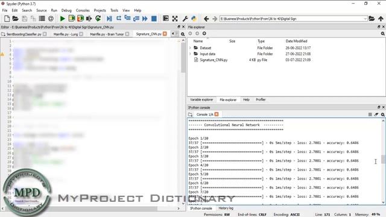Stop debugging blue square icon
Image resolution: width=386 pixels, height=217 pixels.
154,19
